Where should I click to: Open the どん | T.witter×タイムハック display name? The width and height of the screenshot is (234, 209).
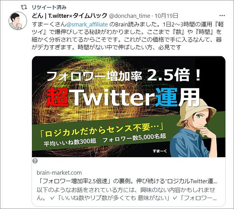pyautogui.click(x=70, y=16)
